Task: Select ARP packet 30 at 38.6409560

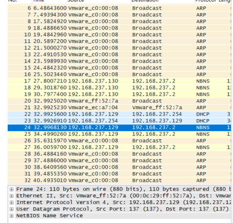Action: pyautogui.click(x=119, y=167)
